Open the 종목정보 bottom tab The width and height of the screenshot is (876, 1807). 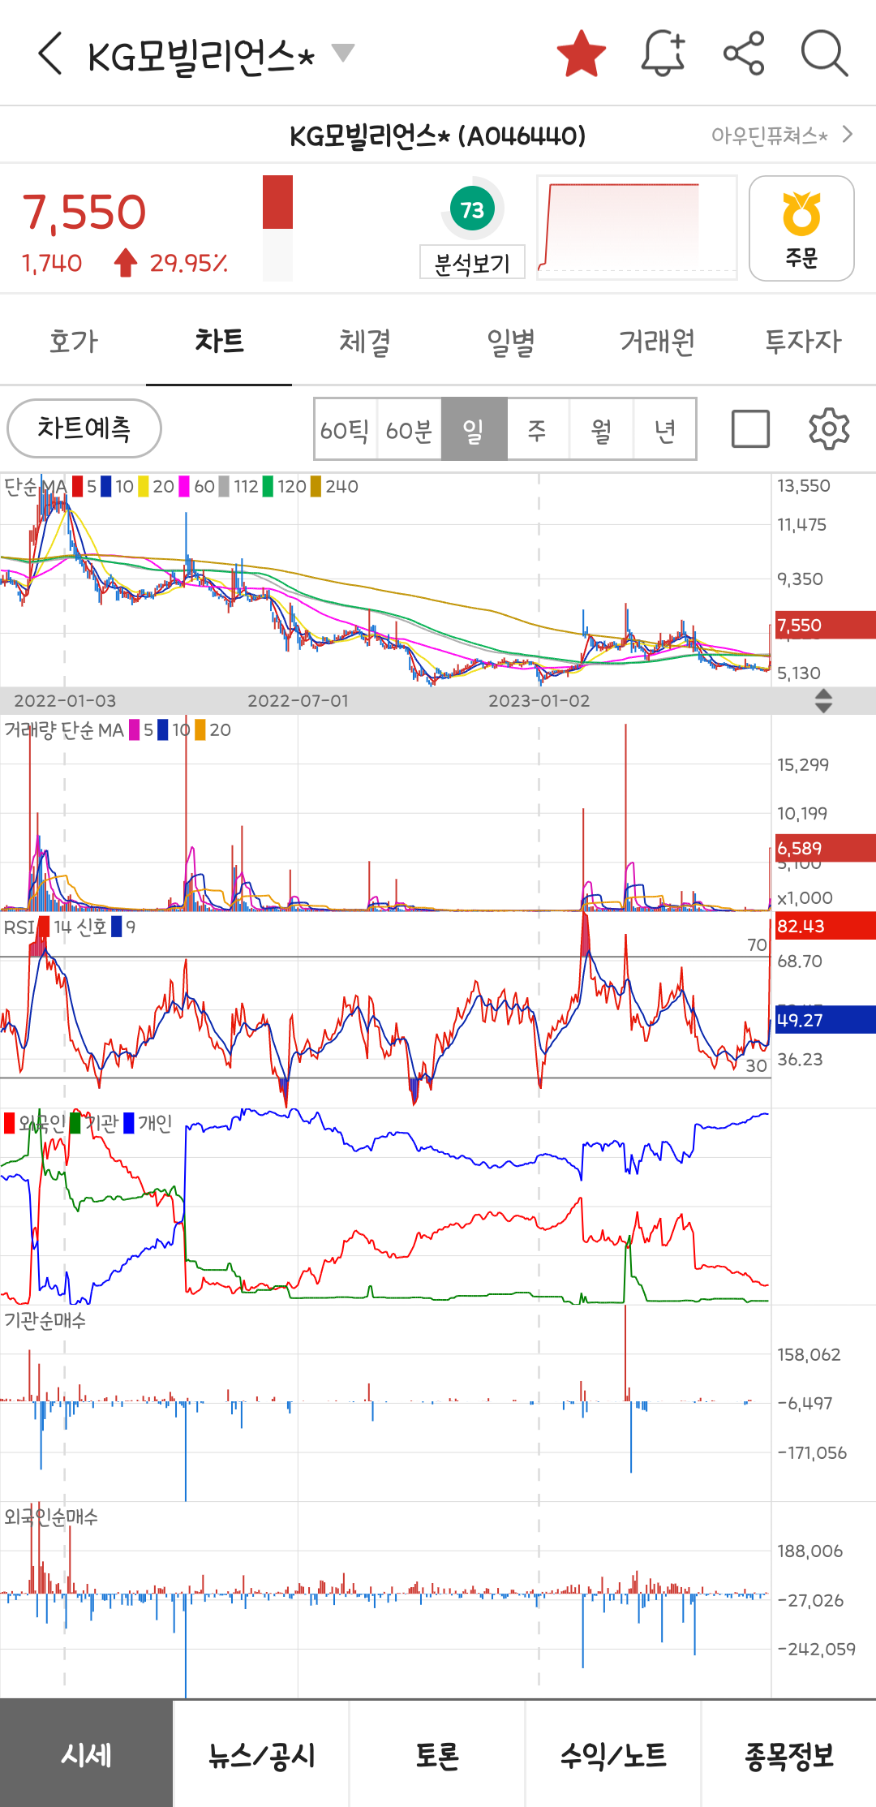[789, 1754]
